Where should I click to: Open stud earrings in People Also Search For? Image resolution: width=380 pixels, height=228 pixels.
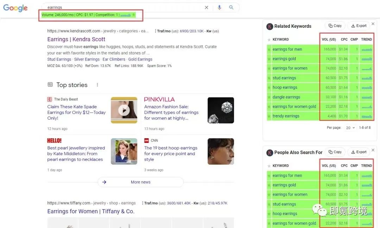284,204
